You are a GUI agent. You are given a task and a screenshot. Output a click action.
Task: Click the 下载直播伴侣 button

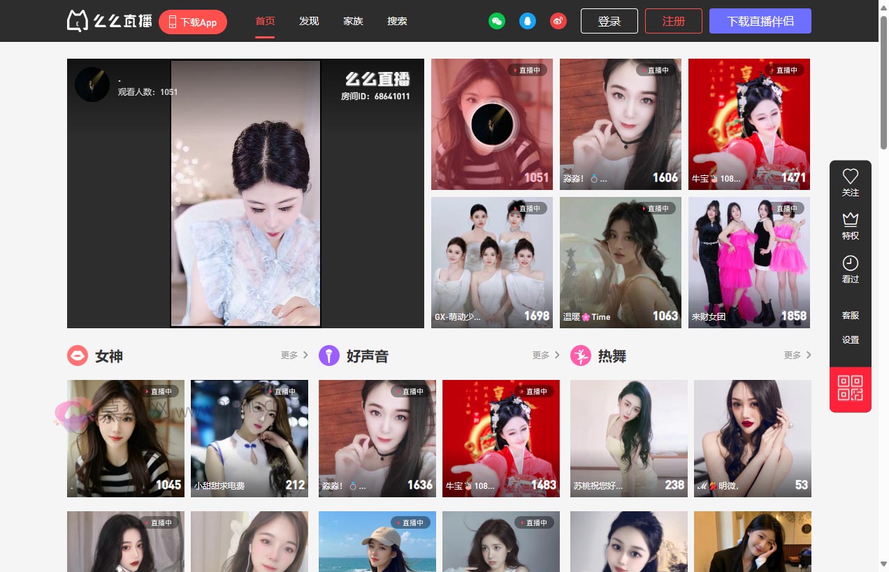coord(760,21)
